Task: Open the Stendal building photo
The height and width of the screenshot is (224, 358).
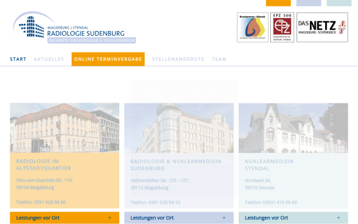Action: 294,128
